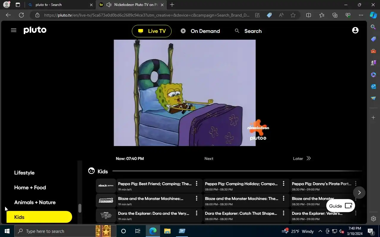Switch to On Demand
The image size is (380, 237).
(200, 31)
